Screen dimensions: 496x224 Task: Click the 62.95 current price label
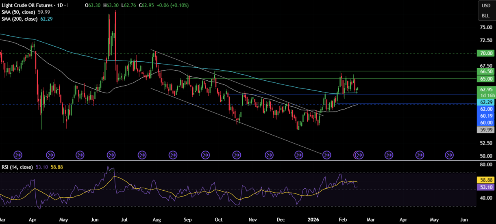[x=486, y=90]
